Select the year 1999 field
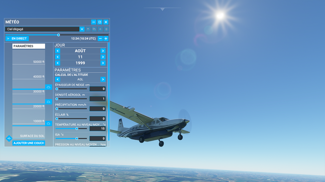Image resolution: width=325 pixels, height=182 pixels. (x=80, y=63)
